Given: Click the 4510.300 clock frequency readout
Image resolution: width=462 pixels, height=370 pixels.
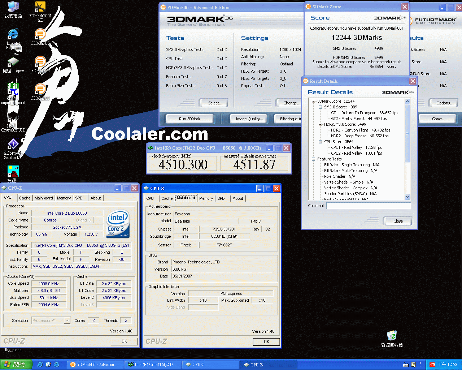Looking at the screenshot, I should click(183, 164).
